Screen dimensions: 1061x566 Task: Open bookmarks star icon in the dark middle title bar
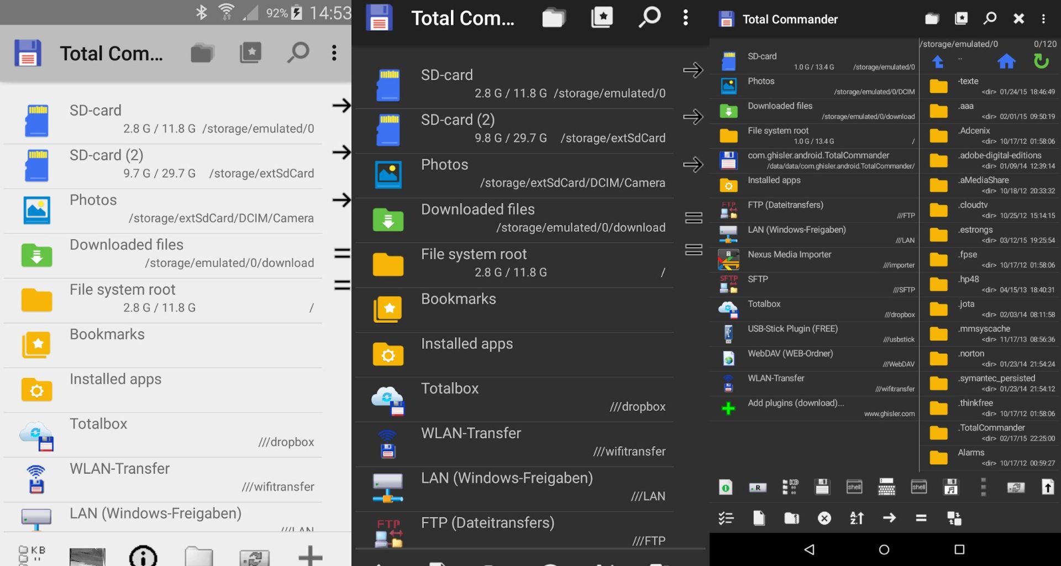point(602,18)
